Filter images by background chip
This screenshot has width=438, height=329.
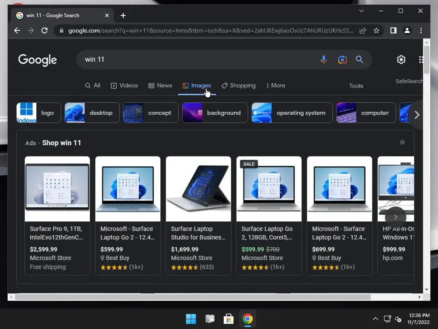tap(215, 113)
